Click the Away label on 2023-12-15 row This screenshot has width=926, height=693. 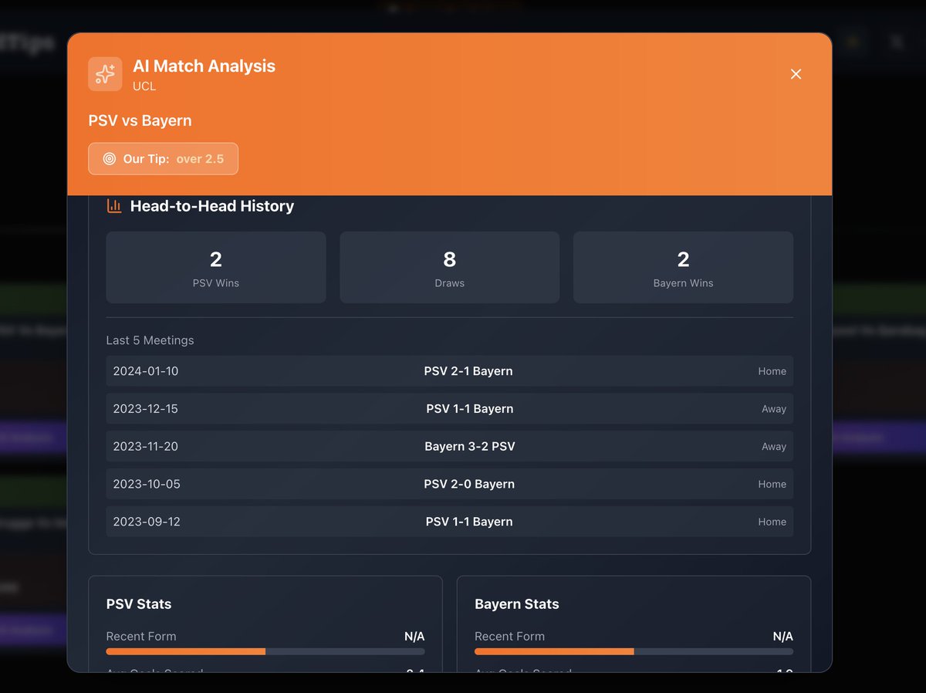click(774, 409)
